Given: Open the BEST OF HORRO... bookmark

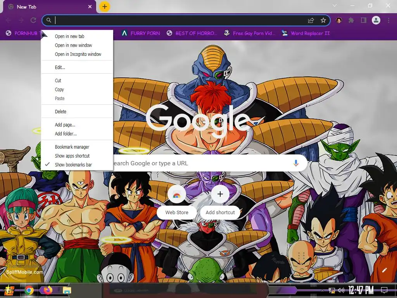Looking at the screenshot, I should tap(192, 33).
